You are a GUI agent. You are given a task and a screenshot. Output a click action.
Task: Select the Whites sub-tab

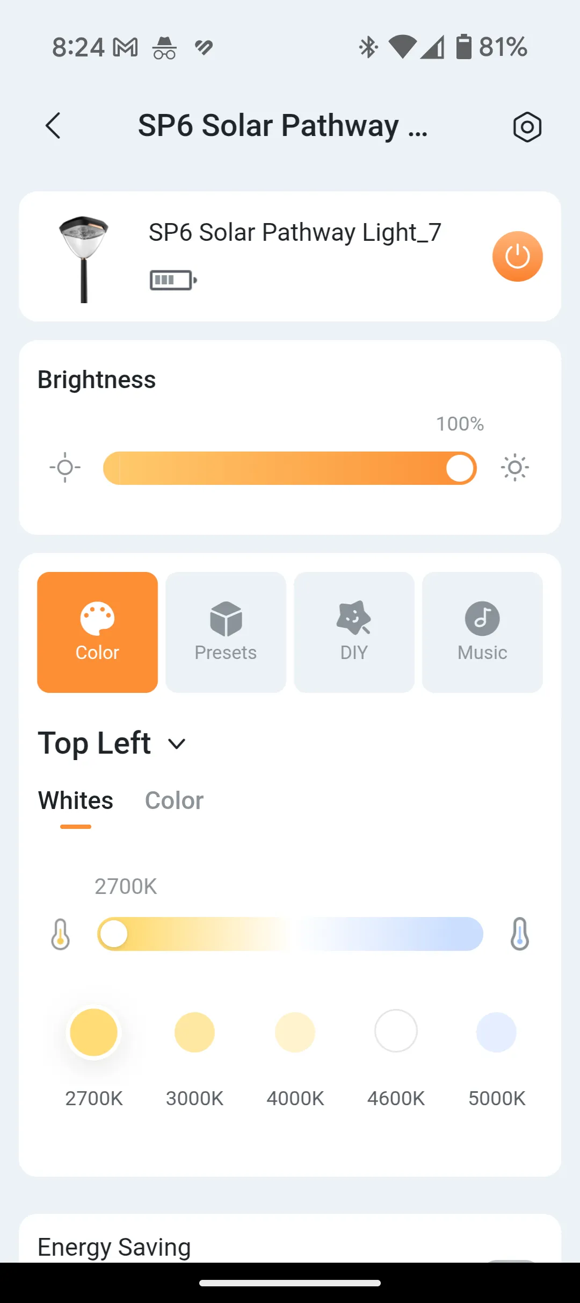76,801
